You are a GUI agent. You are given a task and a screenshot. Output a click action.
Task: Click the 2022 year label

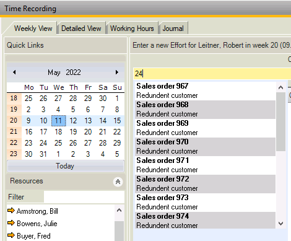click(x=73, y=72)
